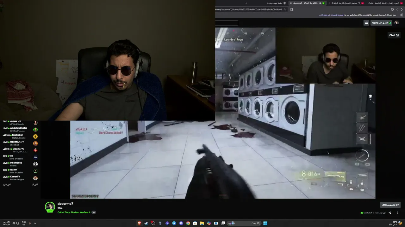Click the get KICKs button
Viewport: 405px width, 227px height.
381,23
